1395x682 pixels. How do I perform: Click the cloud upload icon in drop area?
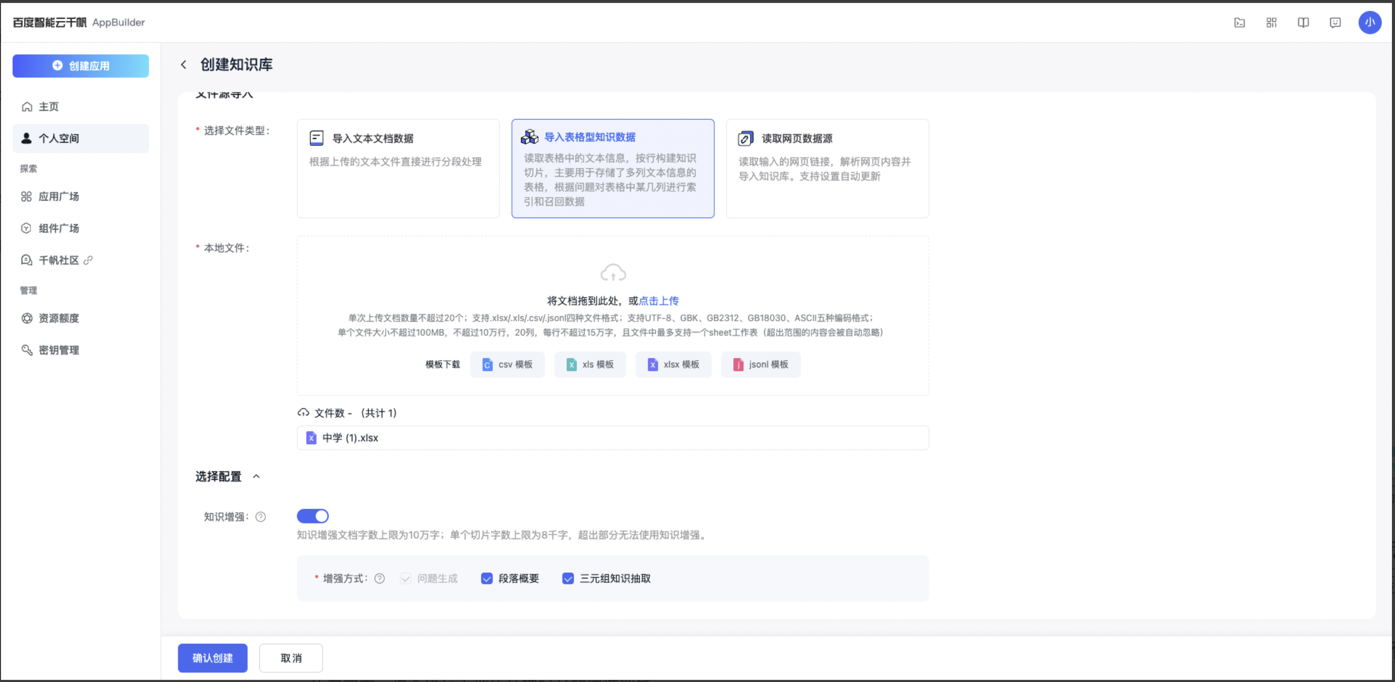613,272
